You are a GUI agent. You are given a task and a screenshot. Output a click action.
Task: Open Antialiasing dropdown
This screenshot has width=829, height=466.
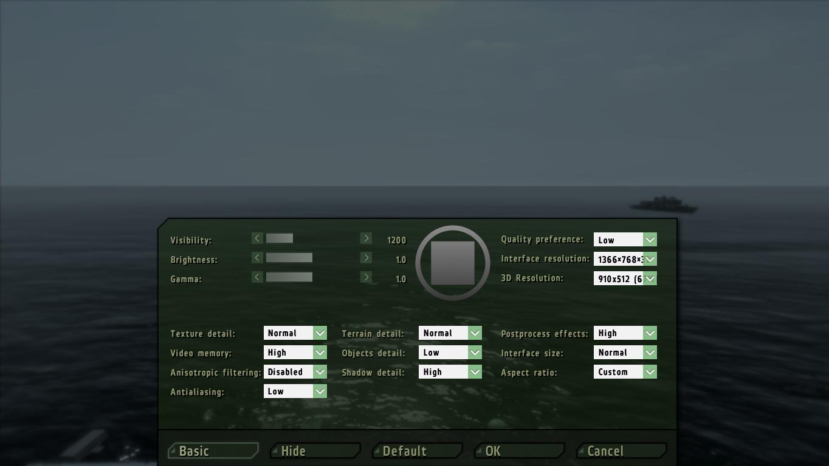coord(295,391)
